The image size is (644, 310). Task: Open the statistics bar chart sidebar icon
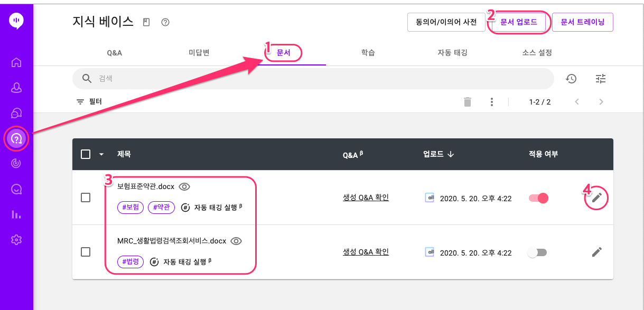(x=16, y=214)
